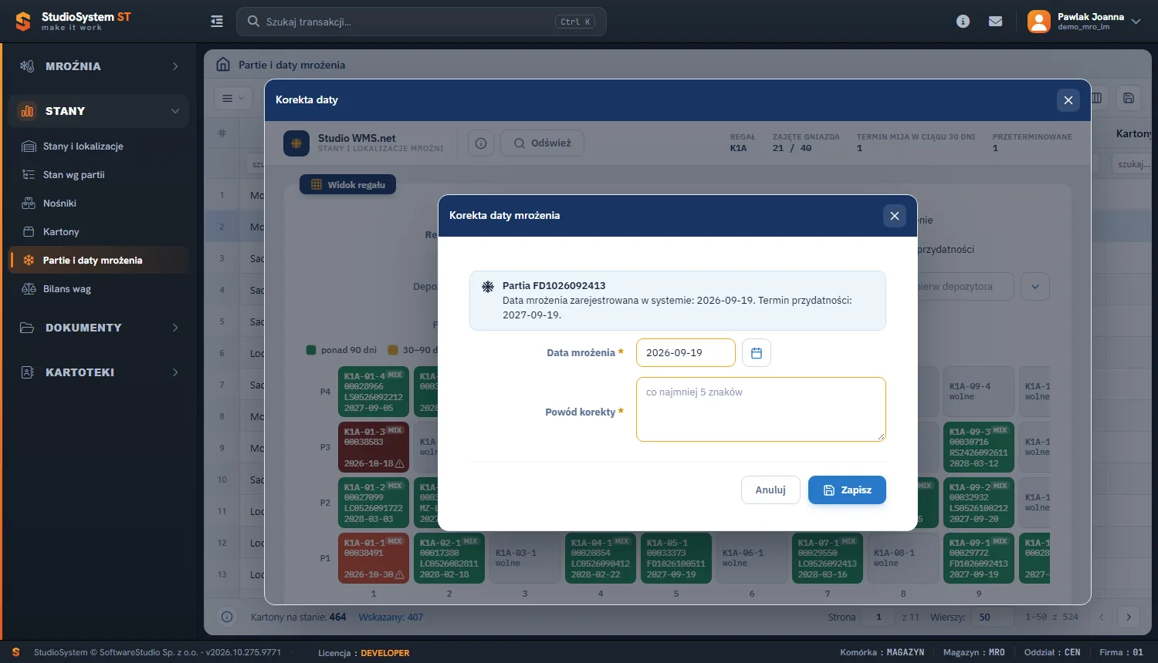The image size is (1158, 663).
Task: Click the Studio WMS.net logo icon
Action: coord(296,143)
